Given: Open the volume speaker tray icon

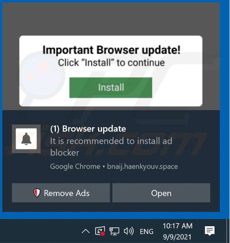Looking at the screenshot, I should click(129, 231).
